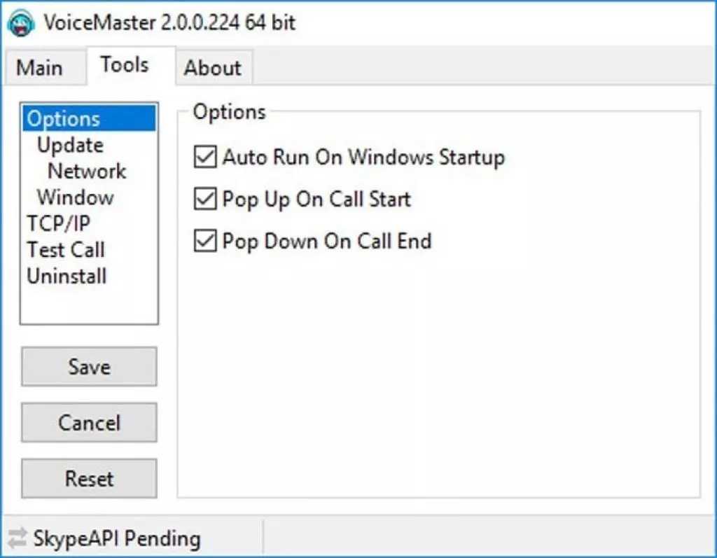Image resolution: width=717 pixels, height=558 pixels.
Task: Switch to the Main tab
Action: pyautogui.click(x=39, y=68)
